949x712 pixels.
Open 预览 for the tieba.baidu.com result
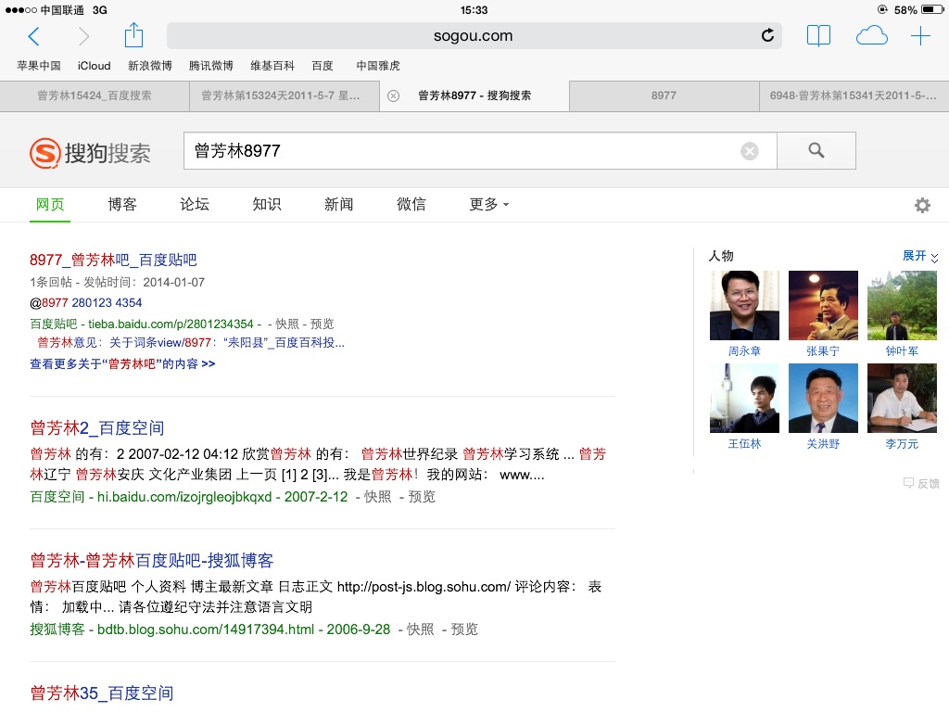pyautogui.click(x=322, y=324)
